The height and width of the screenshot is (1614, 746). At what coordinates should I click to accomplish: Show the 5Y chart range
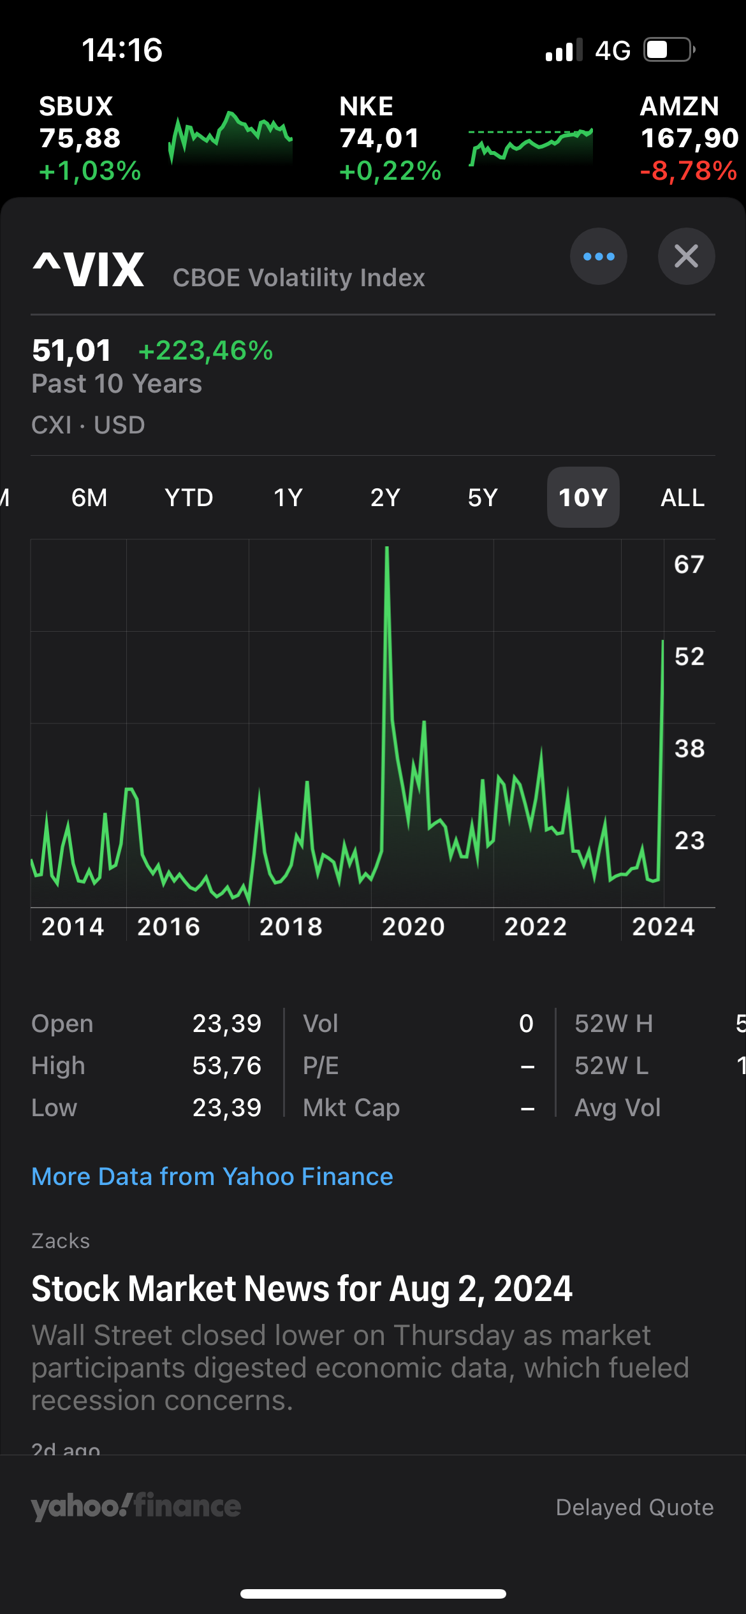coord(483,497)
